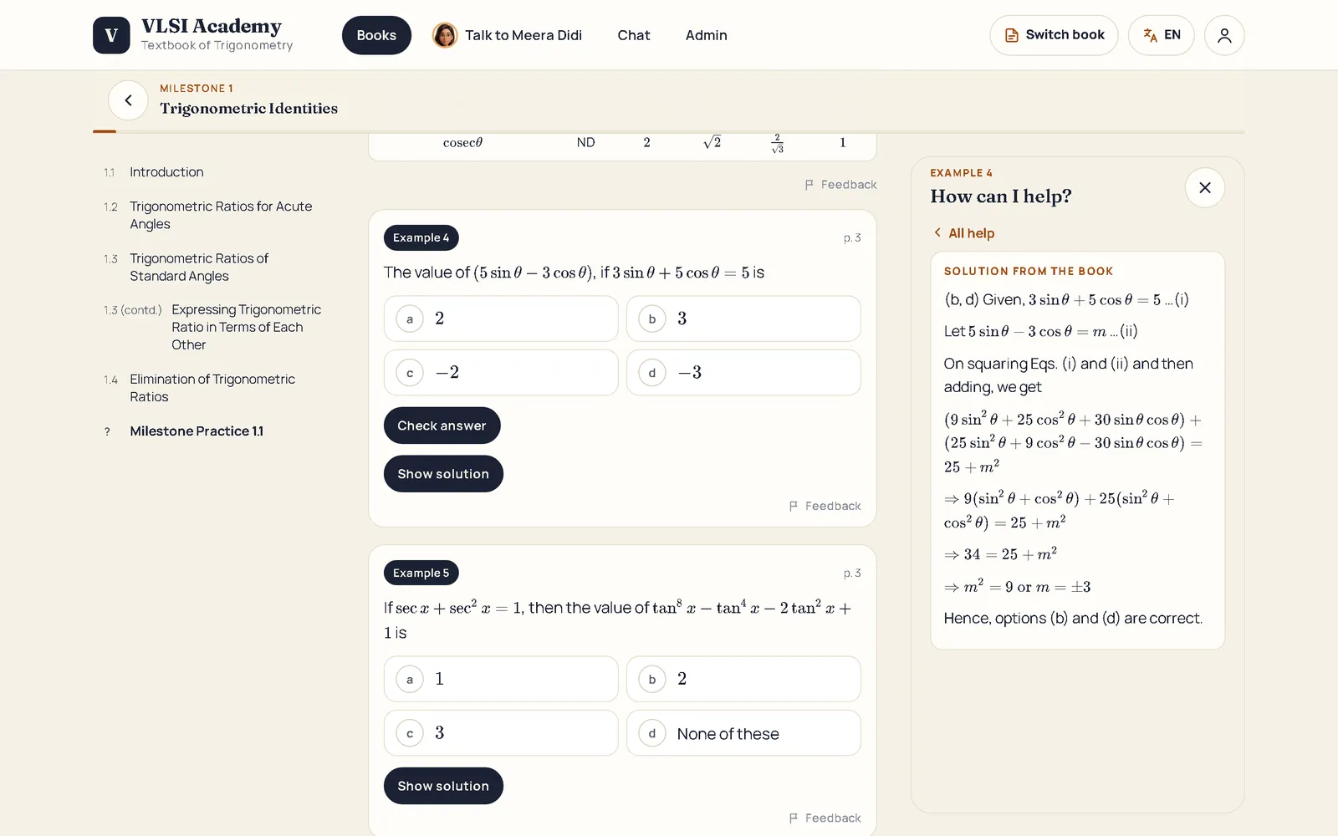Viewport: 1338px width, 836px height.
Task: Click the Example 4 badge
Action: 421,237
